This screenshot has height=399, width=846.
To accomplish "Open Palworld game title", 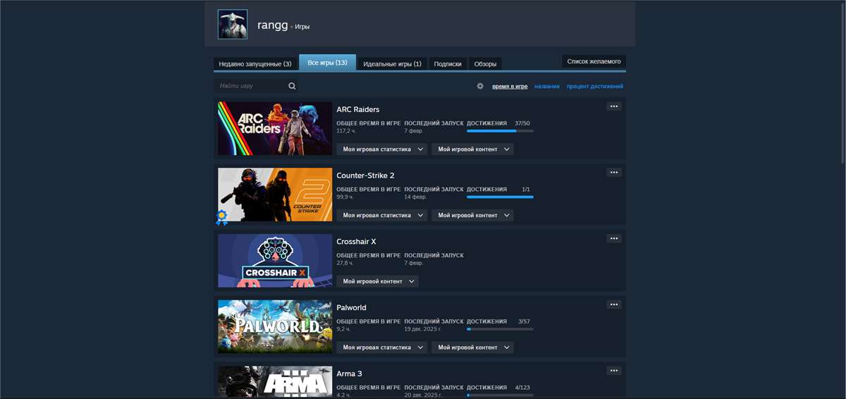I will click(x=351, y=307).
